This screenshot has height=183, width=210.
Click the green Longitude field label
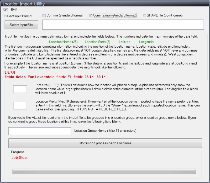point(146,42)
